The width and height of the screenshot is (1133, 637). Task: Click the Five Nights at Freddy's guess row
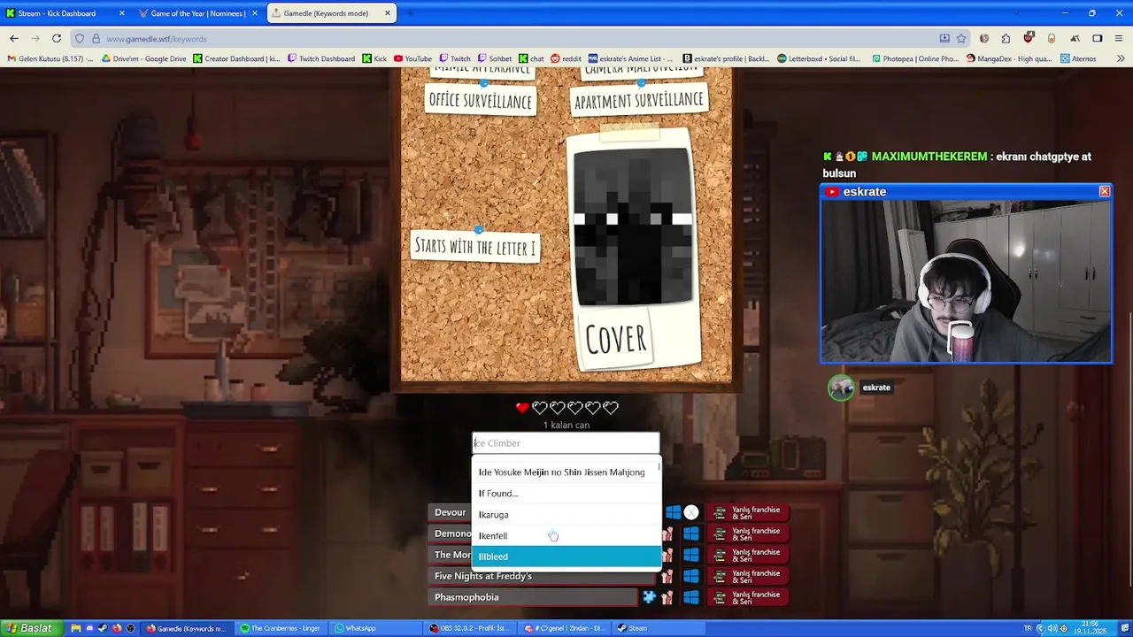542,576
